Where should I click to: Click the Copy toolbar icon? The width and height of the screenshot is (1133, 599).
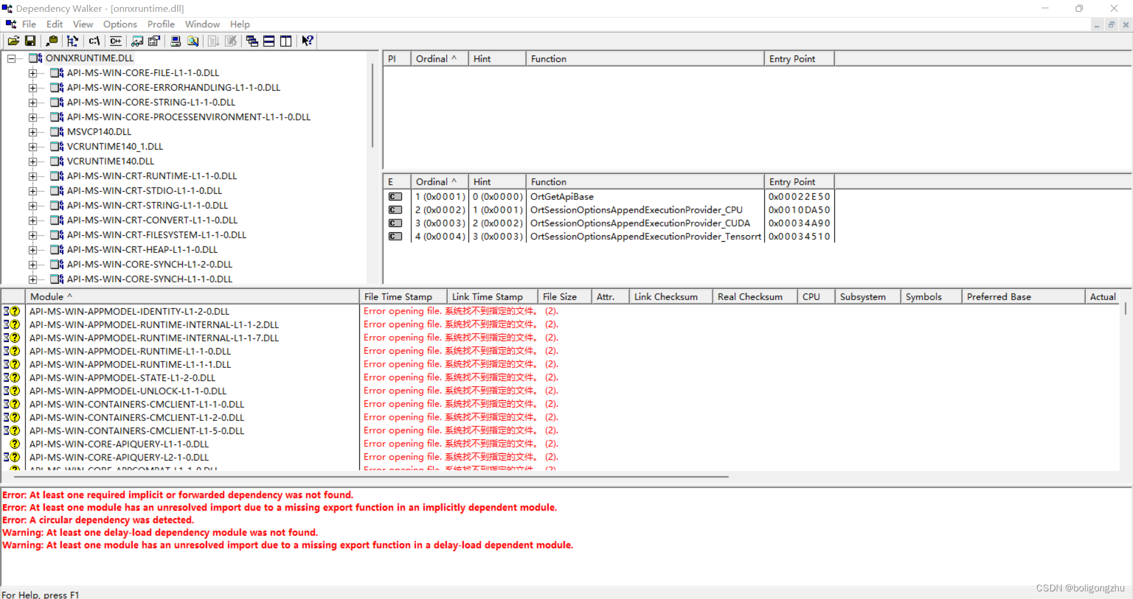pyautogui.click(x=52, y=41)
